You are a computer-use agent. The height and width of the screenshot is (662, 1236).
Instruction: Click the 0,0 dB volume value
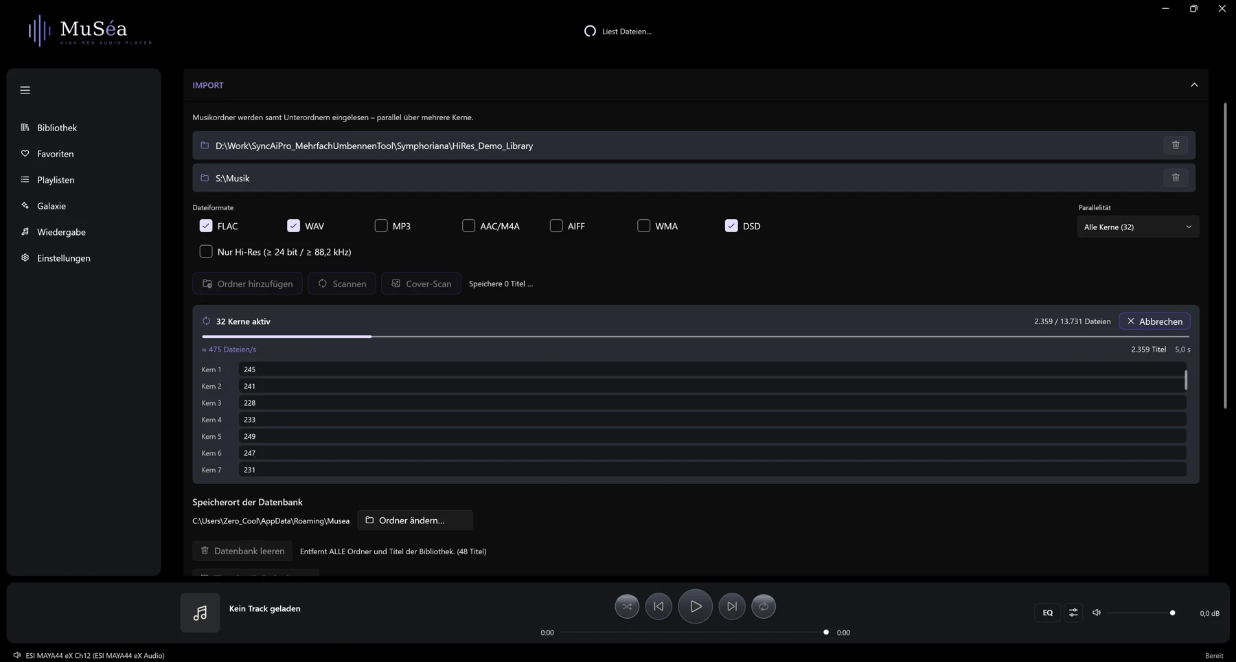click(1209, 613)
